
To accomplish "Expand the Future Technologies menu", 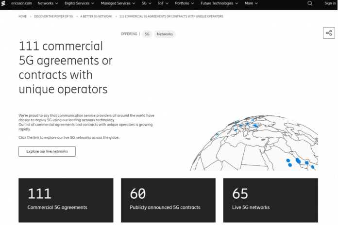I will 219,3.
